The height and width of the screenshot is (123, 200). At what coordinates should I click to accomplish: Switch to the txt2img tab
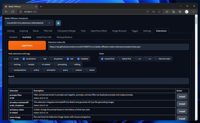pos(11,31)
